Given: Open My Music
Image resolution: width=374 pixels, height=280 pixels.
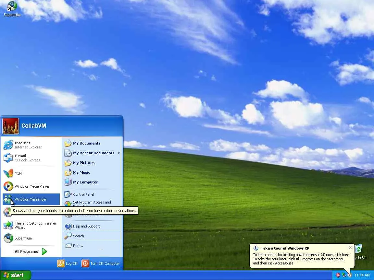Looking at the screenshot, I should pos(92,172).
